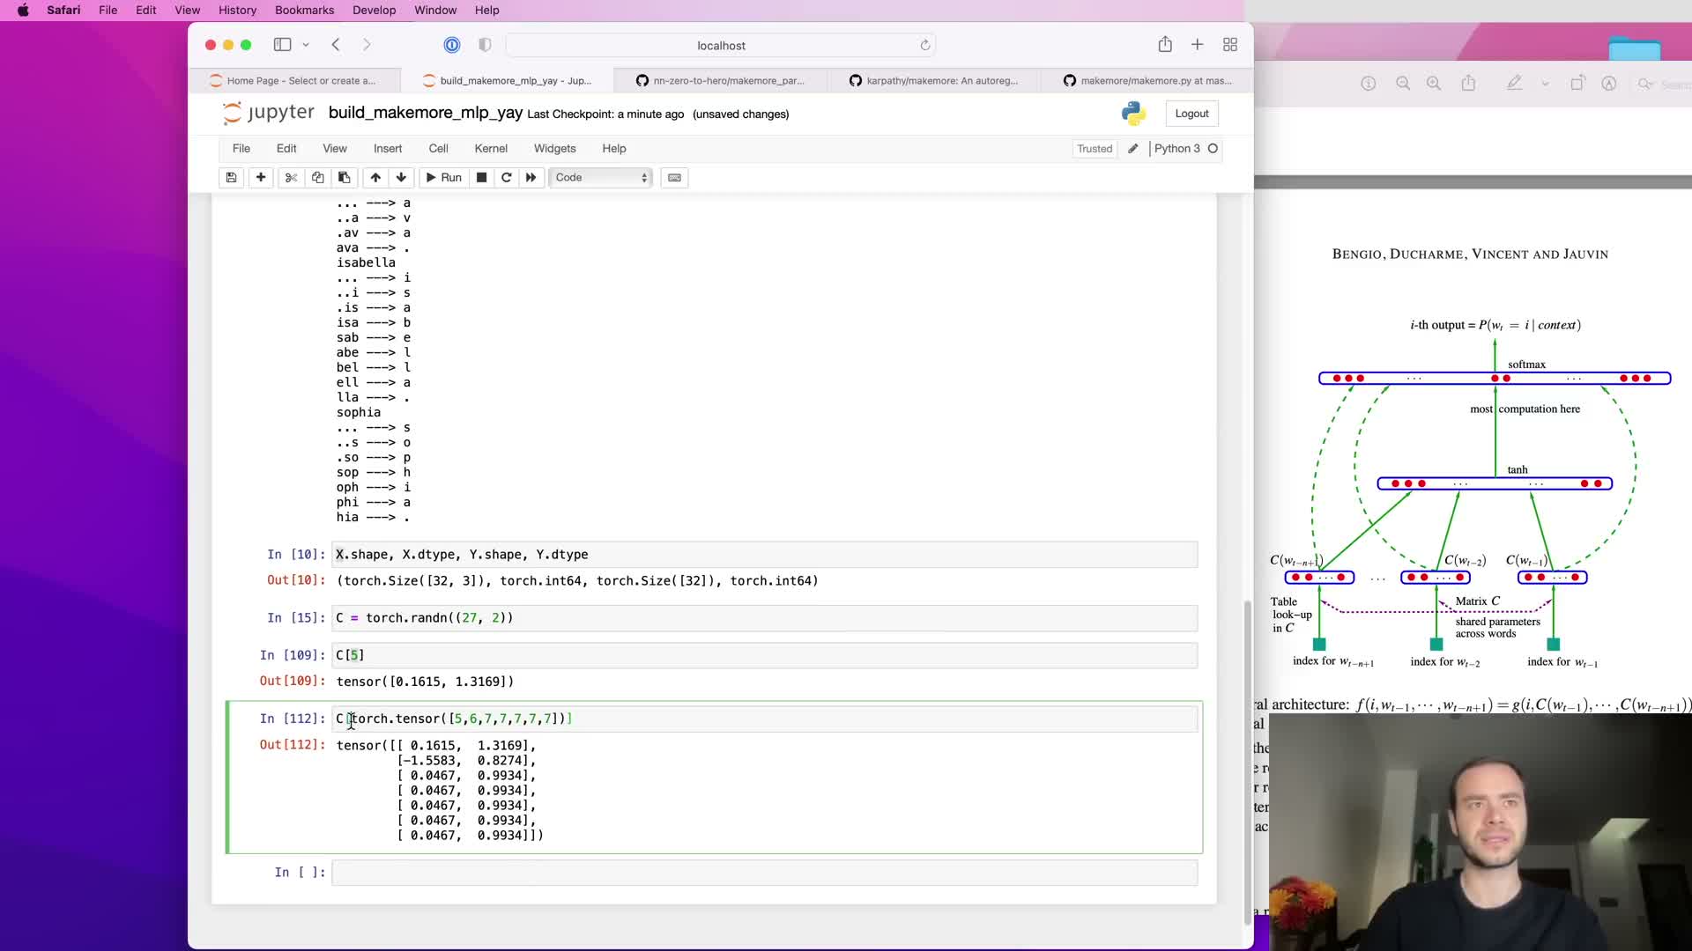
Task: Switch to the karpathy/makemore tab
Action: 934,80
